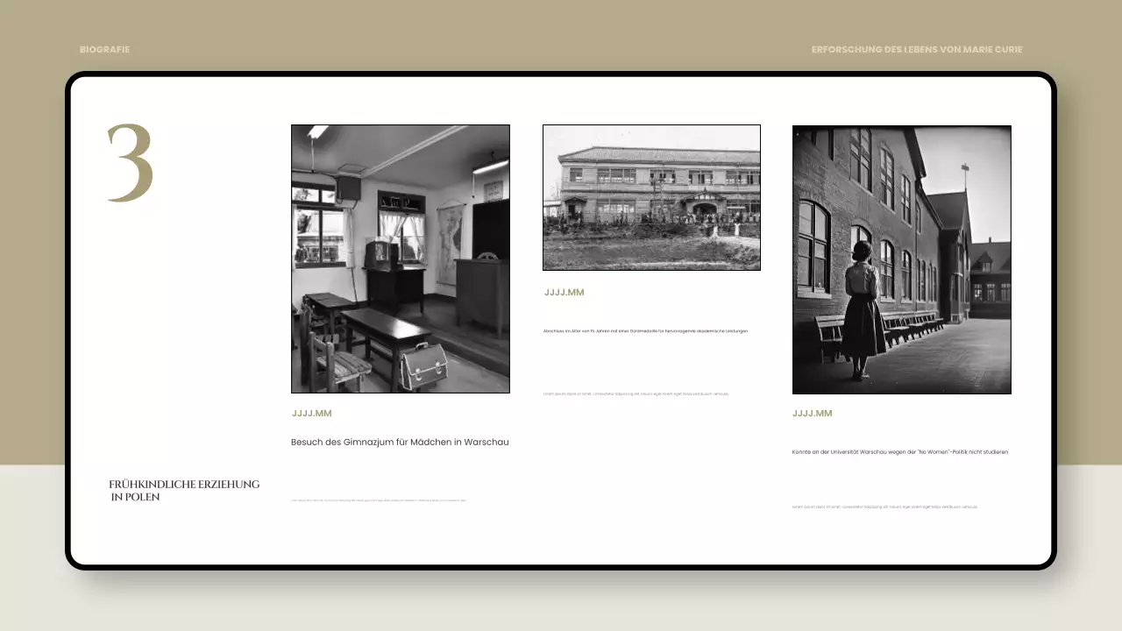Click the lorem ipsum text below Abschluss caption

pos(636,394)
